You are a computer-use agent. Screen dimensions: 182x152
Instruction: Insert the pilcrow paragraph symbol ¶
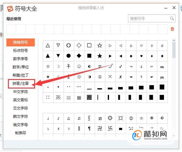(x=89, y=128)
